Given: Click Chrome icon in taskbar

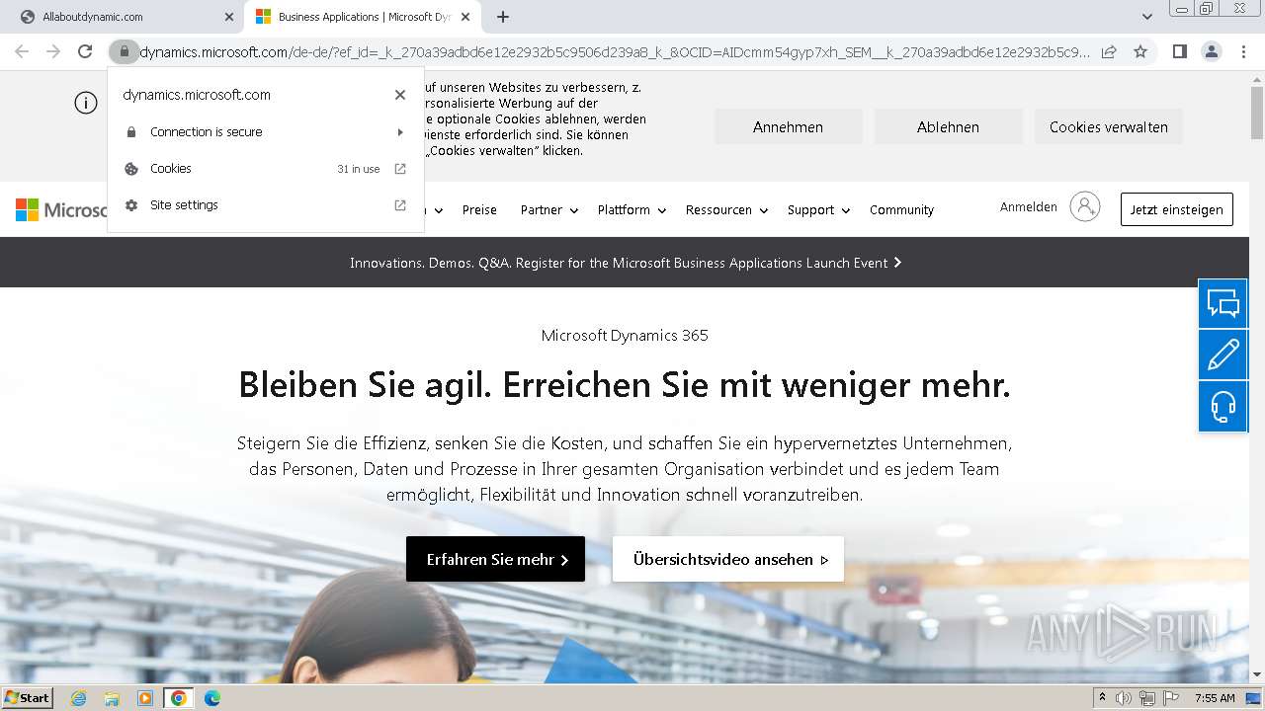Looking at the screenshot, I should [179, 698].
